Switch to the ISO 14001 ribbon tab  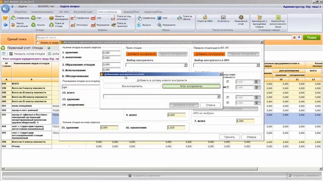coord(64,12)
